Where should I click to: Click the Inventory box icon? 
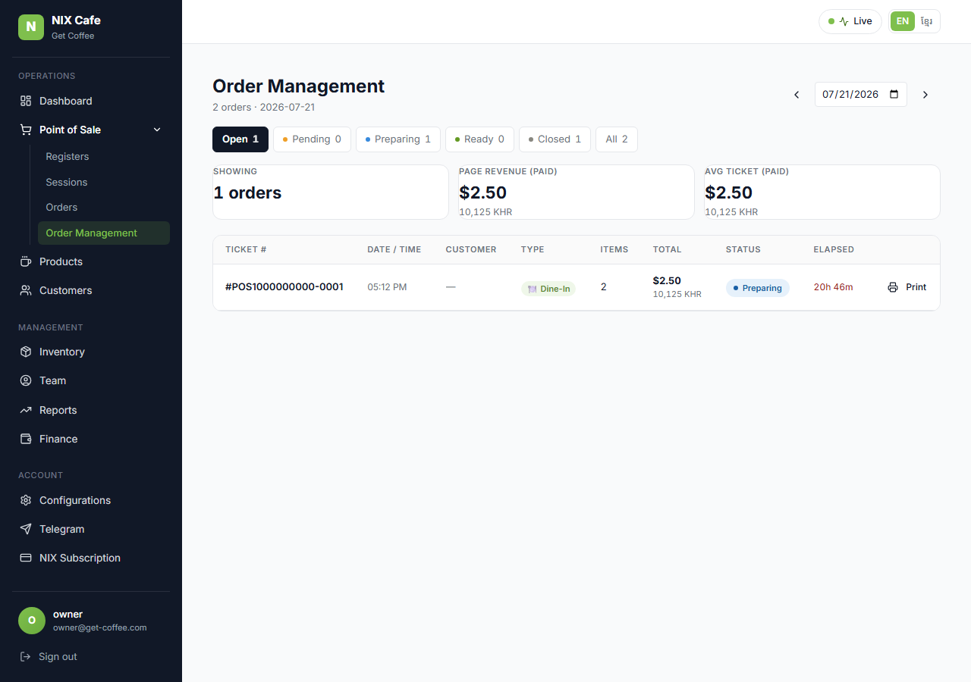(26, 352)
